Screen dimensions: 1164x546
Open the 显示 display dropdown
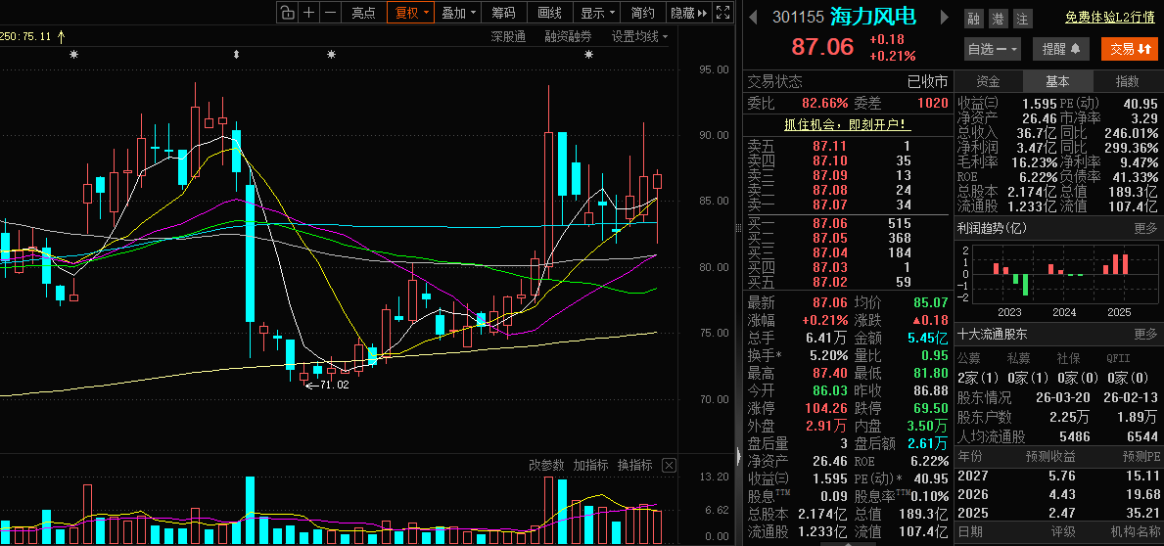pos(597,13)
